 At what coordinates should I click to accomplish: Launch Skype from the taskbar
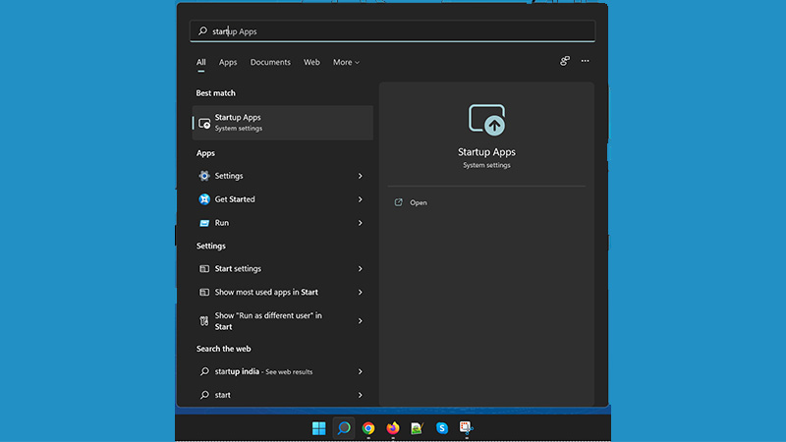441,428
